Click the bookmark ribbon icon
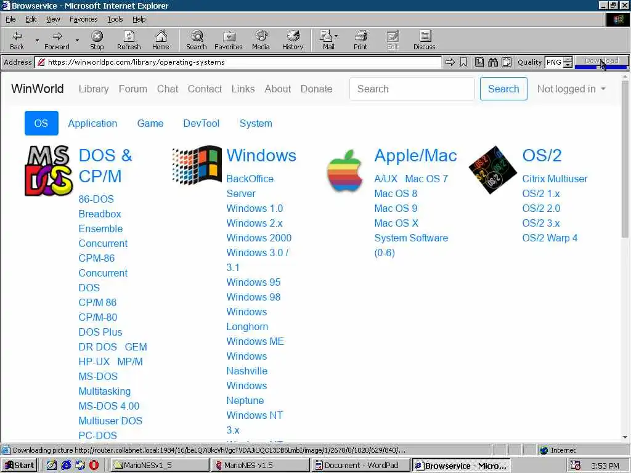The width and height of the screenshot is (631, 473). pos(463,62)
